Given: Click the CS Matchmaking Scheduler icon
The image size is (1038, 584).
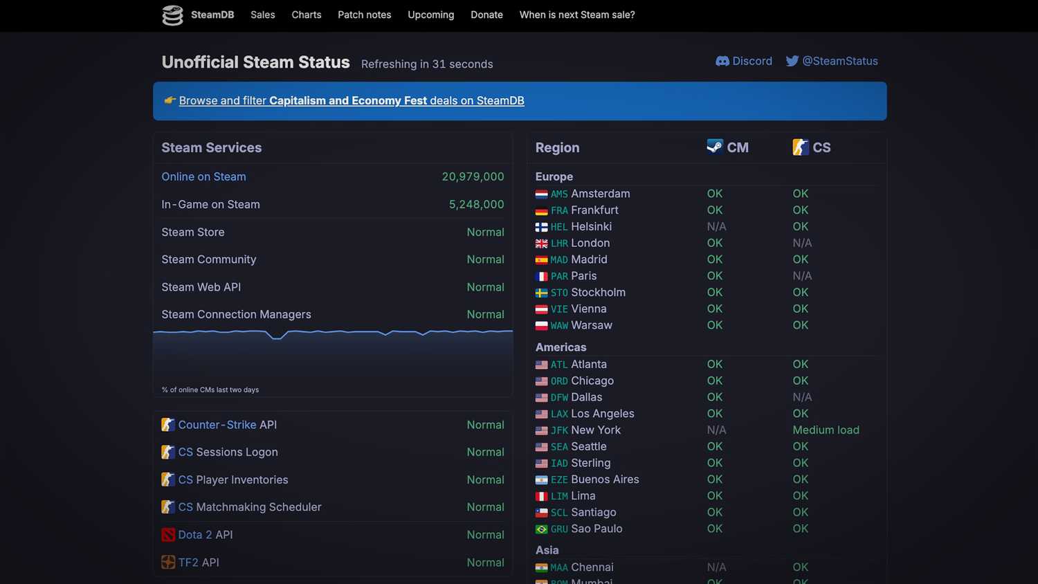Looking at the screenshot, I should click(168, 507).
